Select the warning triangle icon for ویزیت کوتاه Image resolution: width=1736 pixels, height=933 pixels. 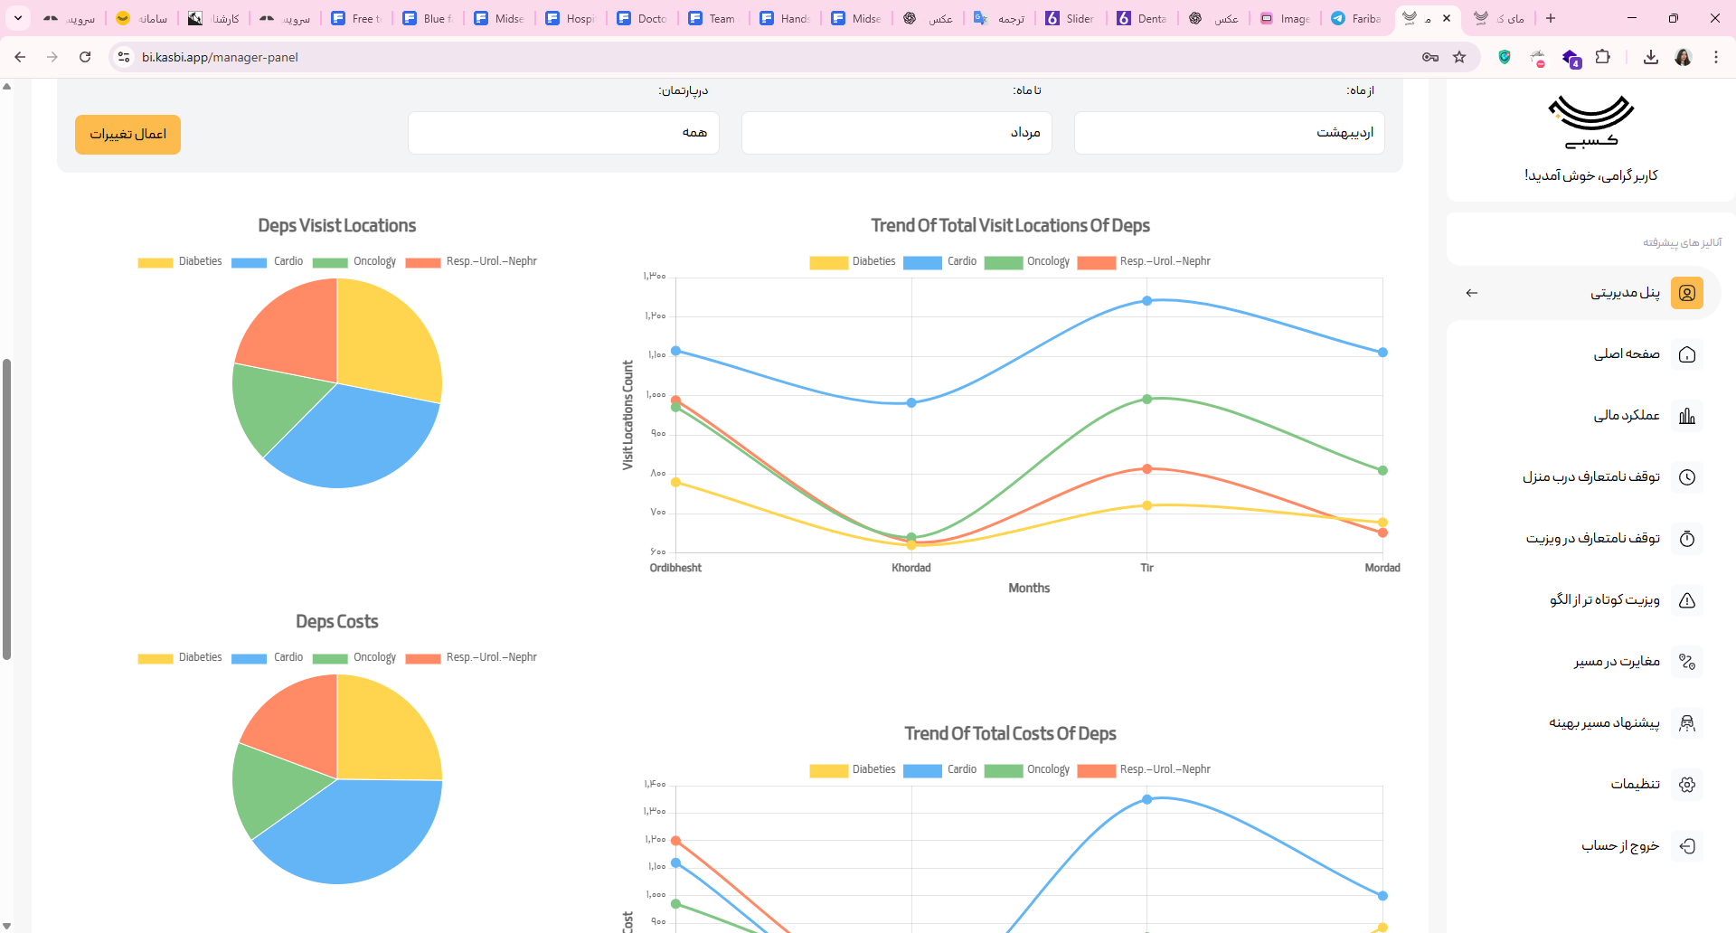[1686, 600]
